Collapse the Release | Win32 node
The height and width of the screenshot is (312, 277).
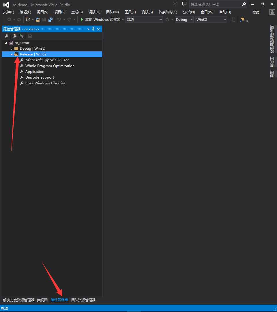[x=12, y=54]
